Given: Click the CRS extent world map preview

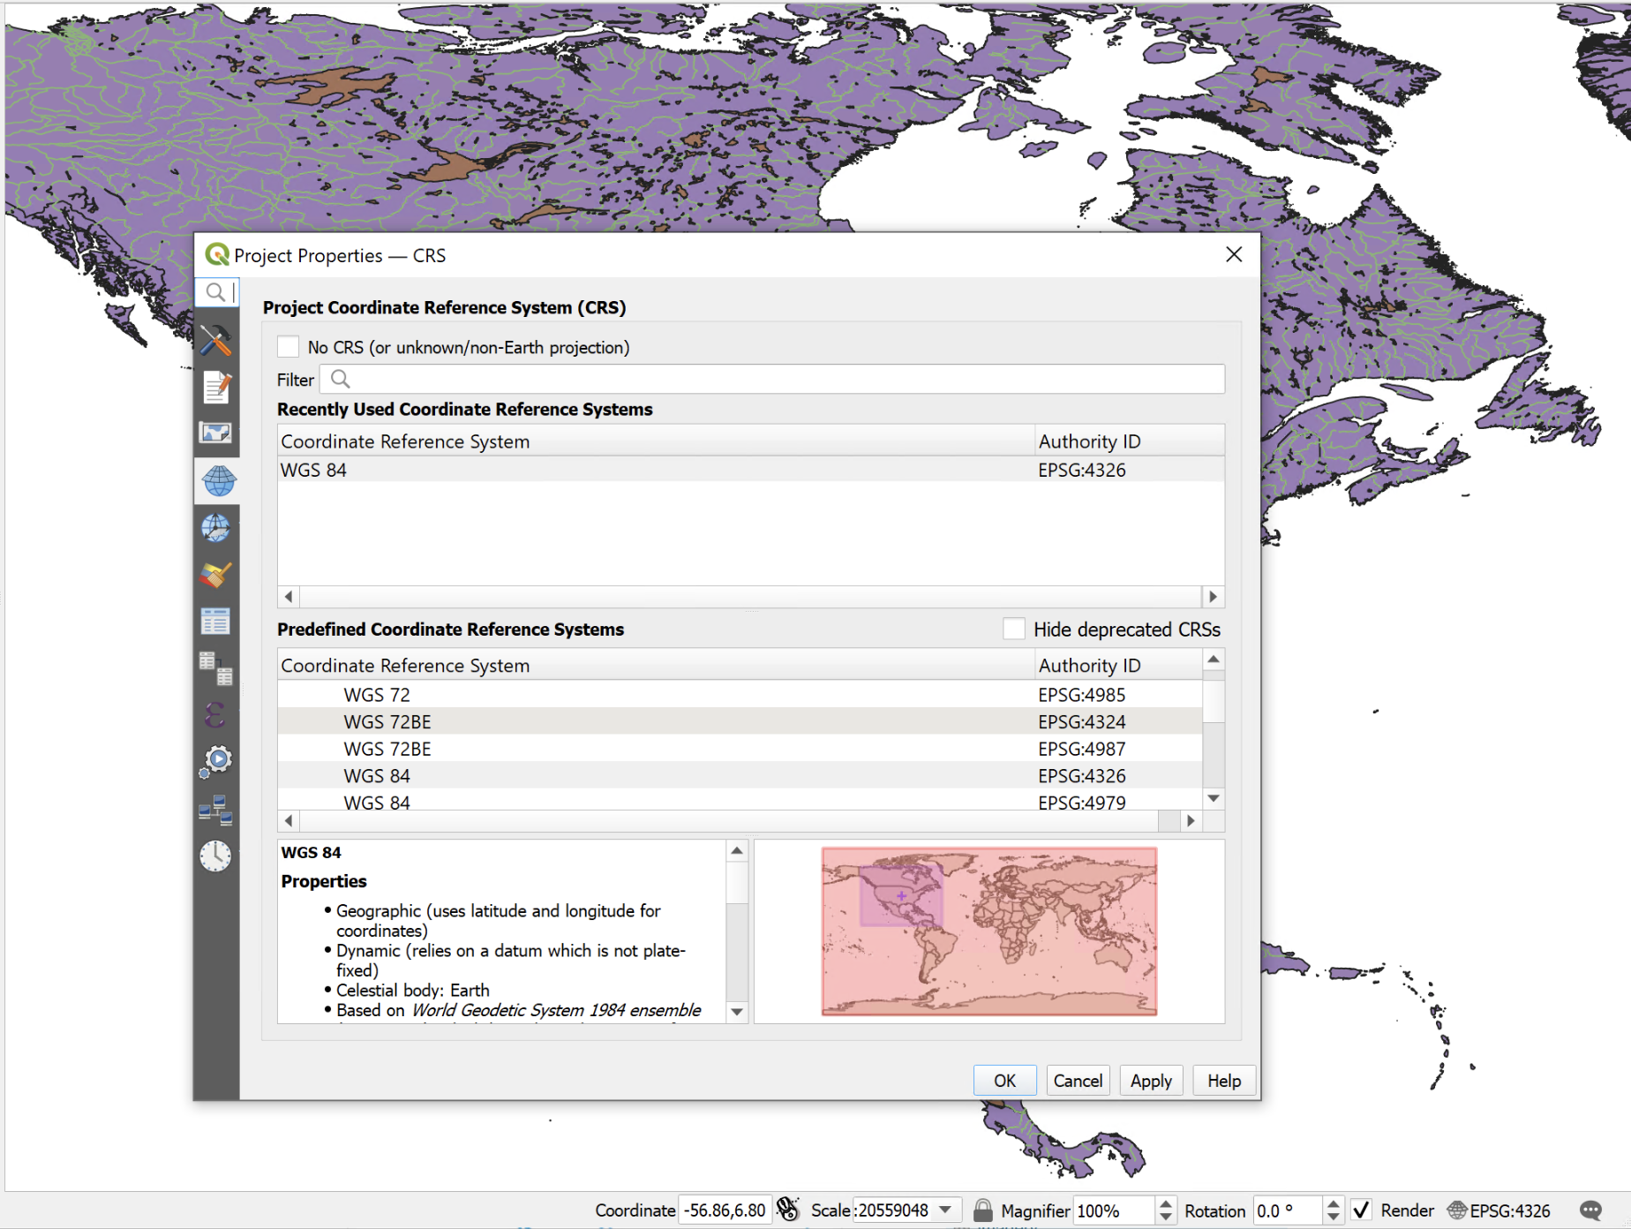Looking at the screenshot, I should 989,931.
